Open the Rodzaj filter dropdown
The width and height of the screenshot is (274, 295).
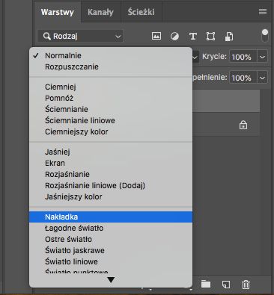80,37
